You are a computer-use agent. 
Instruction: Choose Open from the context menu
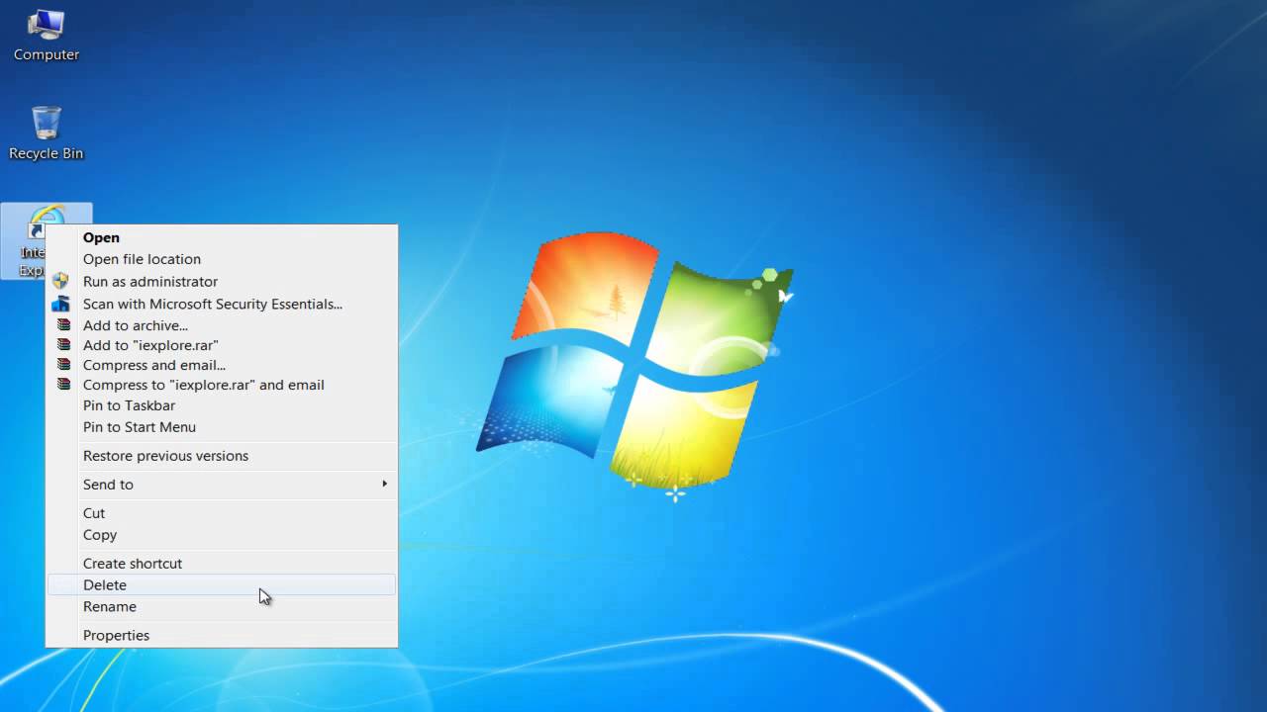222,237
